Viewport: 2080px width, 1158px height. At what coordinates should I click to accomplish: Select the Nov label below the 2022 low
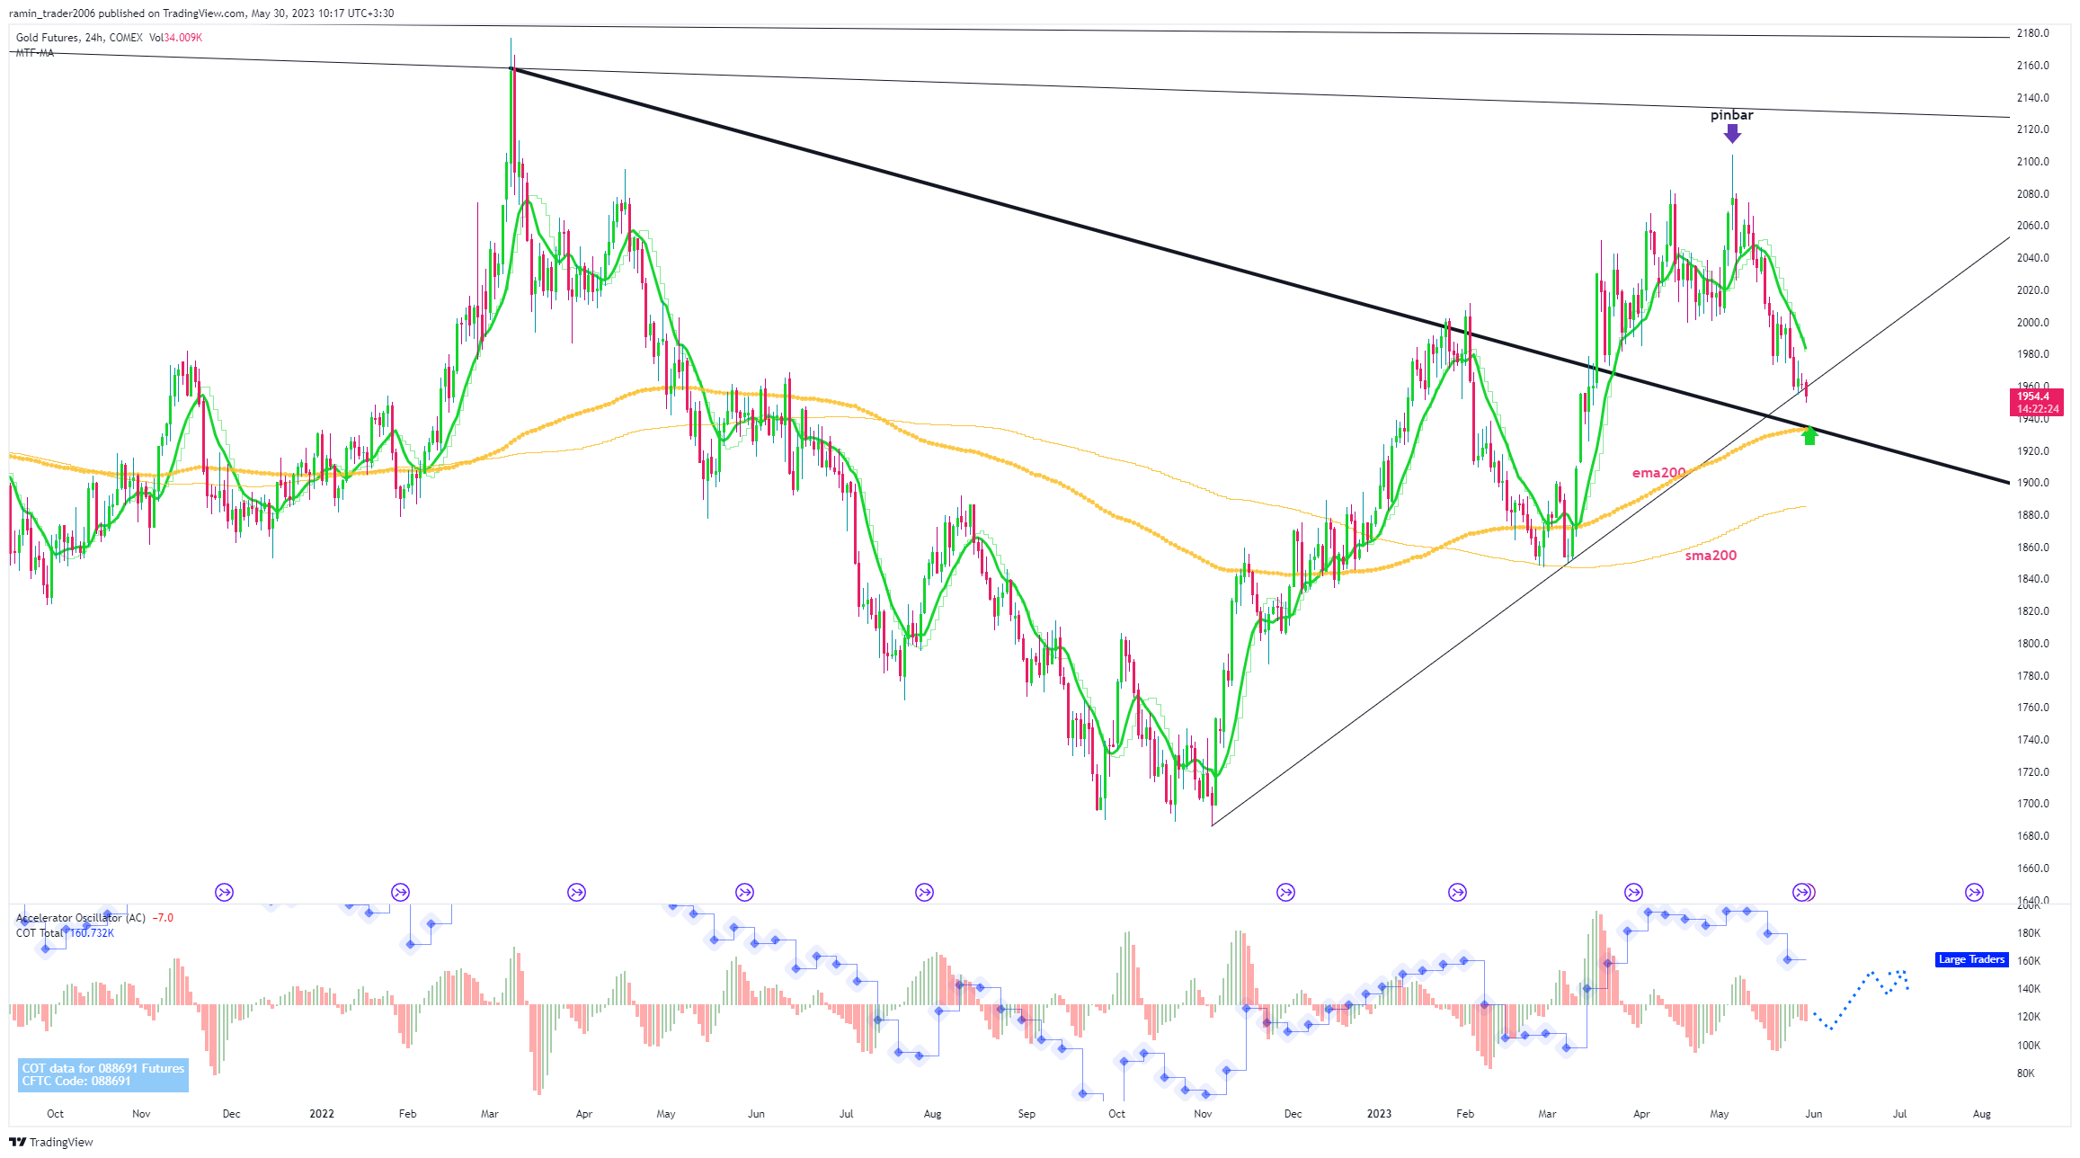click(1203, 1114)
